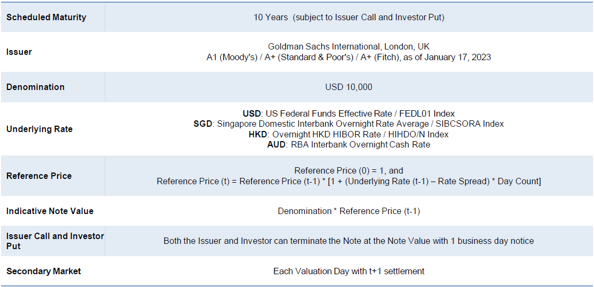Click the Reference Price row label
Viewport: 594px width, 287px height.
[x=39, y=176]
